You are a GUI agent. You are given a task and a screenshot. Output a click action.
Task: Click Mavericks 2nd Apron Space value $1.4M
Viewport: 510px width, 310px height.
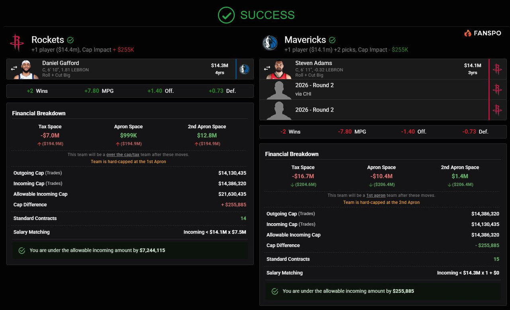point(460,176)
